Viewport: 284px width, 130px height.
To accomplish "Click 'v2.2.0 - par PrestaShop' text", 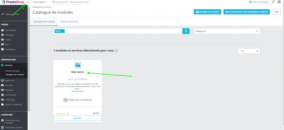I will [x=78, y=79].
